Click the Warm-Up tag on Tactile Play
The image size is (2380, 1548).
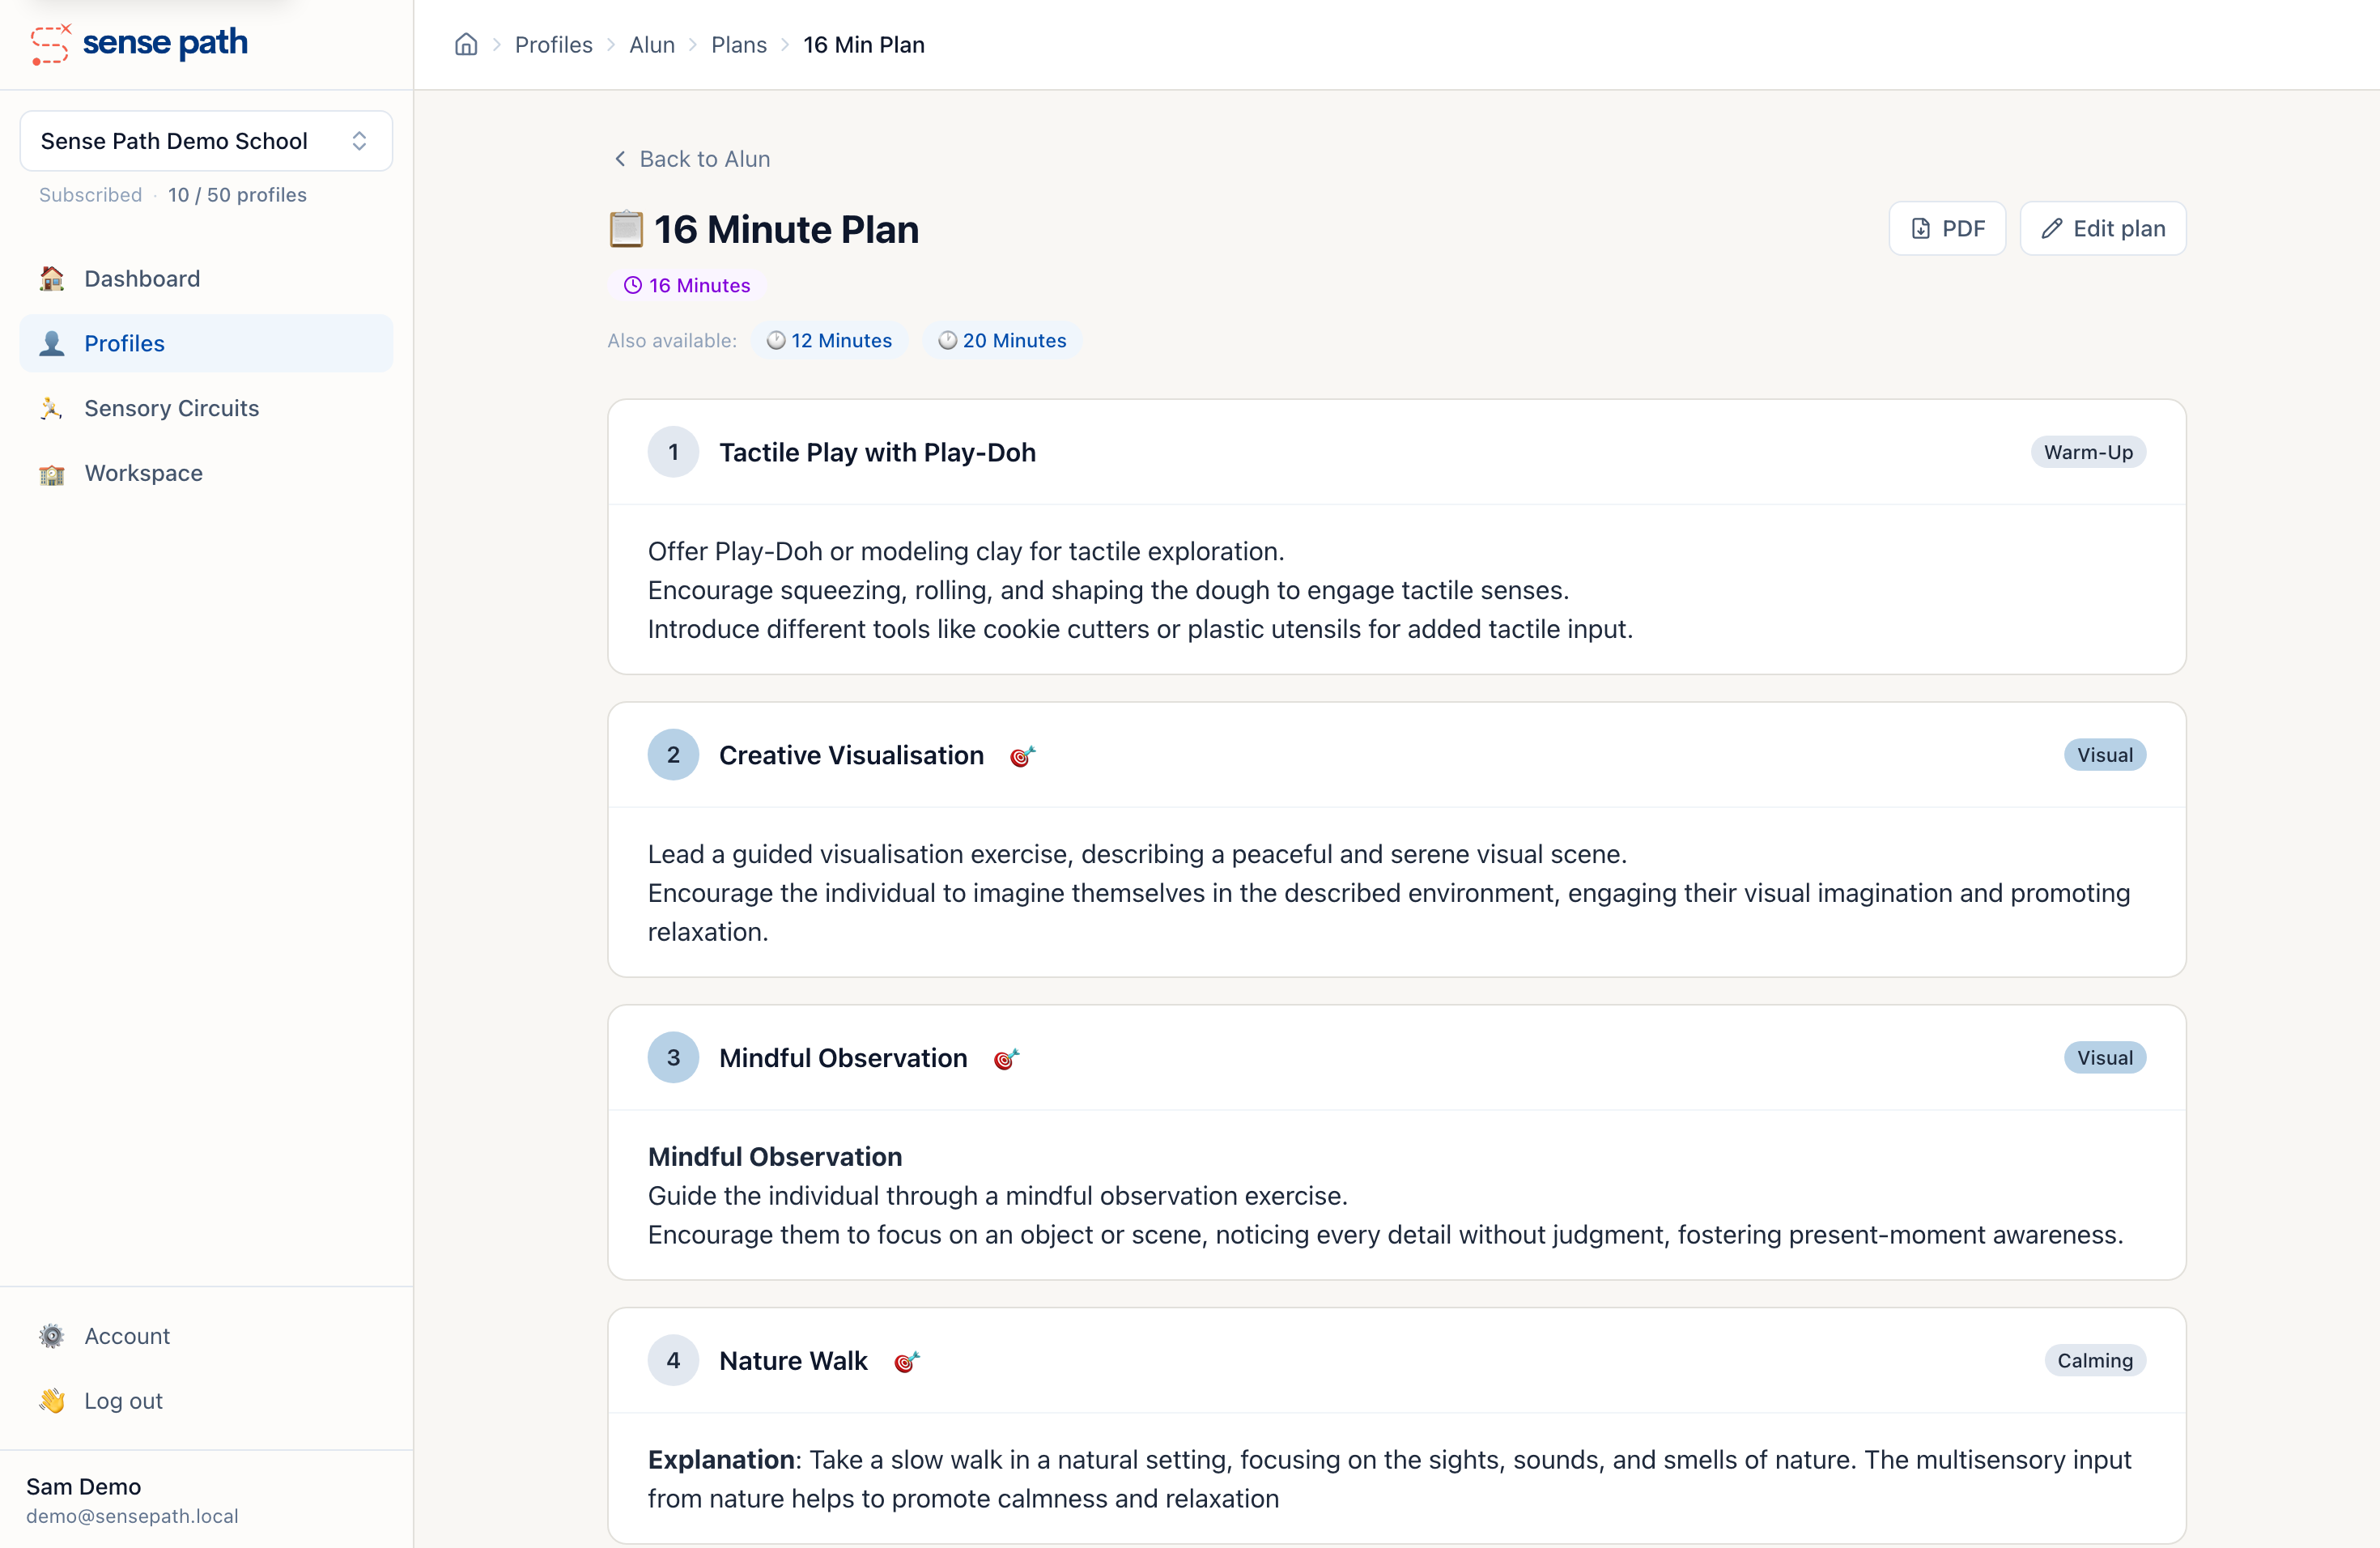[x=2088, y=453]
